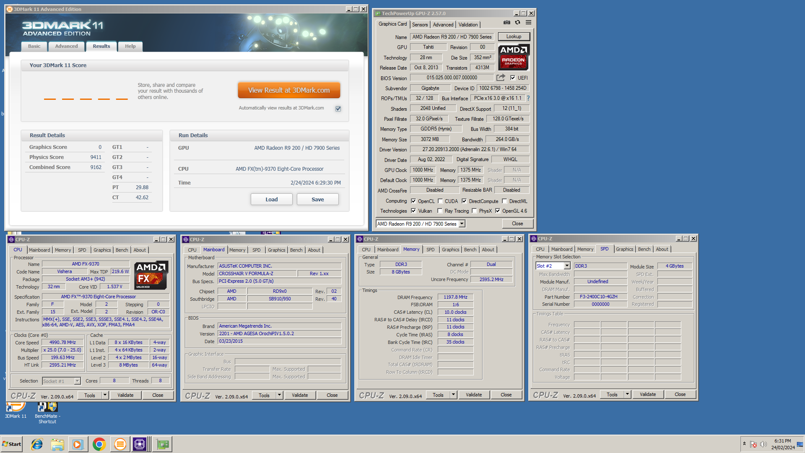Toggle the DirectML checkbox
The image size is (805, 453).
(x=504, y=201)
